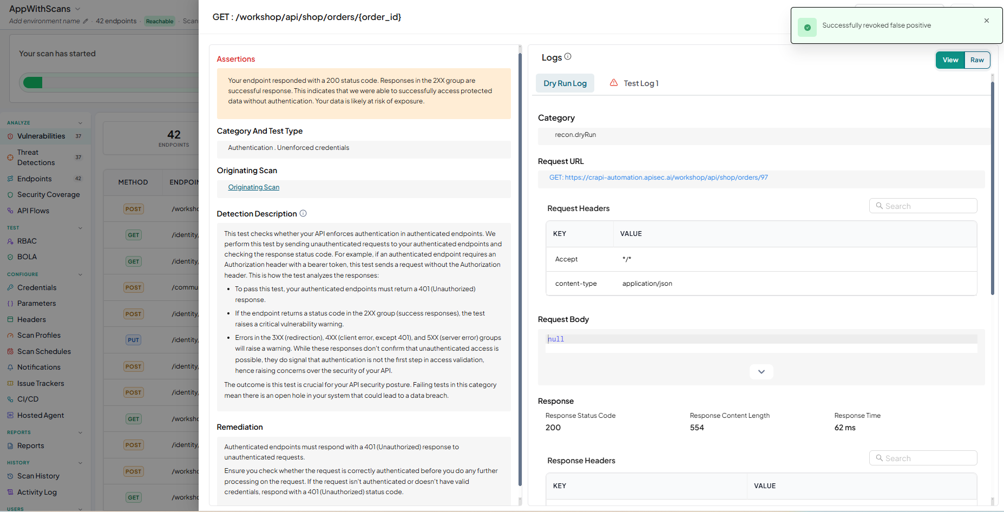Click the Detection Description info icon
Image resolution: width=1004 pixels, height=512 pixels.
(x=303, y=213)
